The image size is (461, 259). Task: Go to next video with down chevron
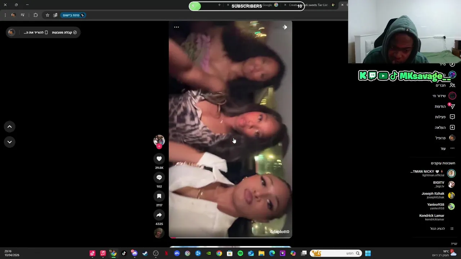10,142
